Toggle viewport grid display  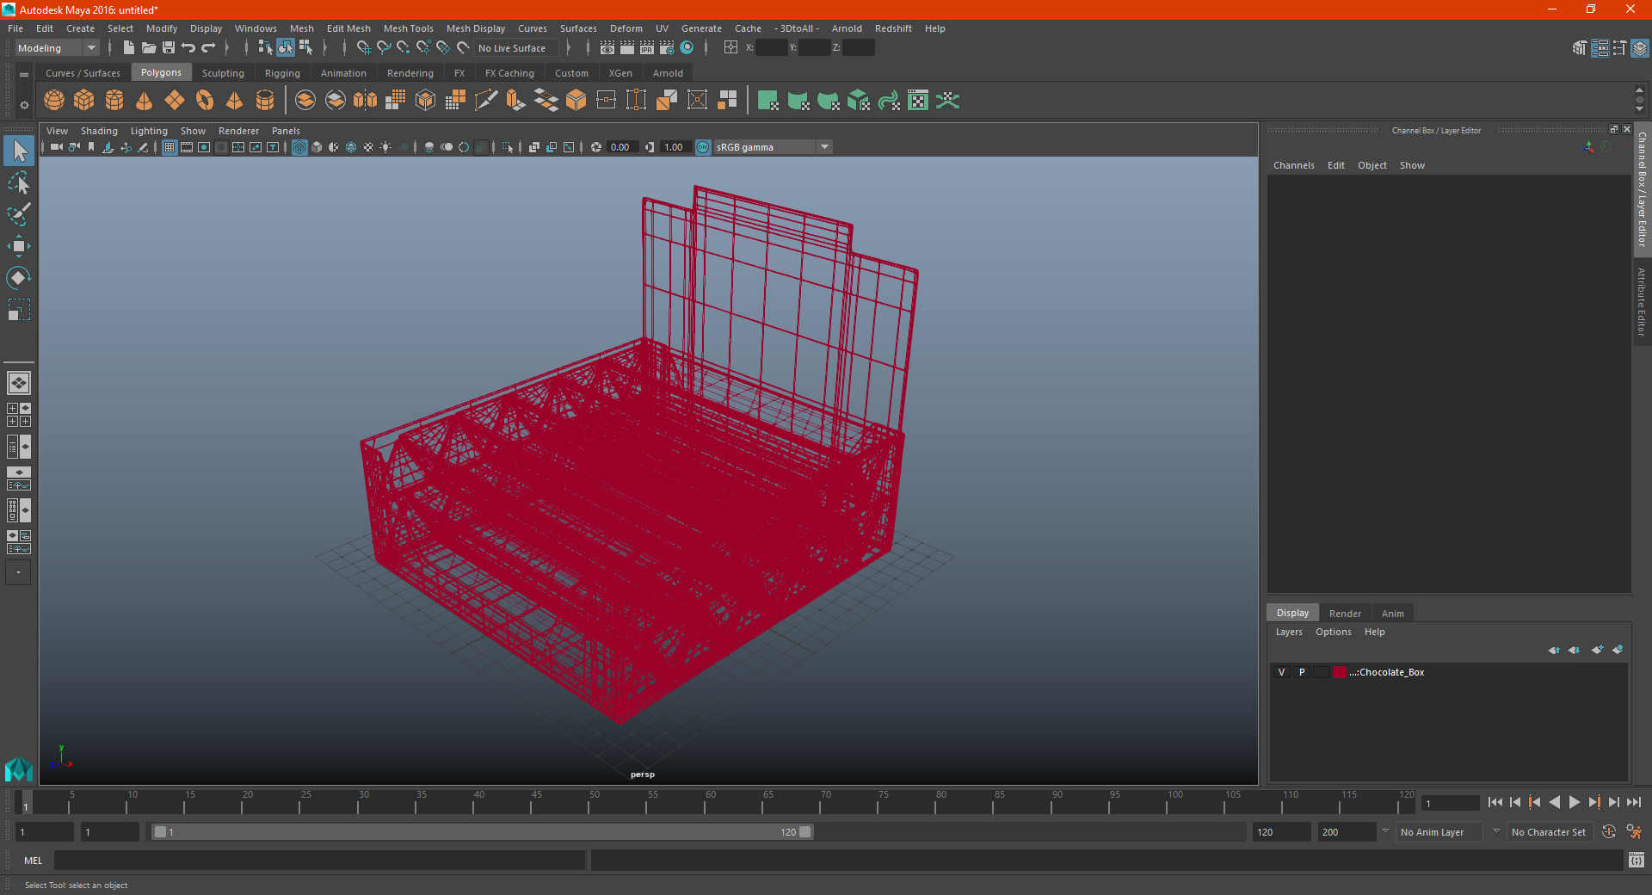pos(170,147)
